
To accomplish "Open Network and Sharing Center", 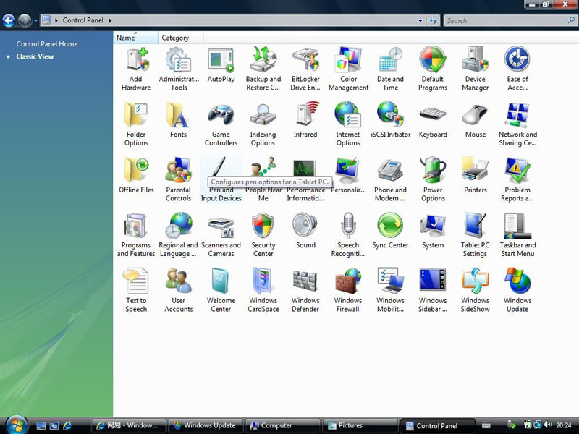I will pos(517,124).
